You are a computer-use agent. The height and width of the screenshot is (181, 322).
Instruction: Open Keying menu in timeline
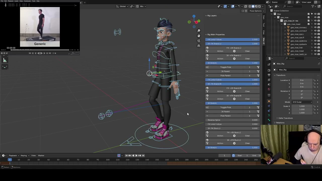(x=24, y=155)
